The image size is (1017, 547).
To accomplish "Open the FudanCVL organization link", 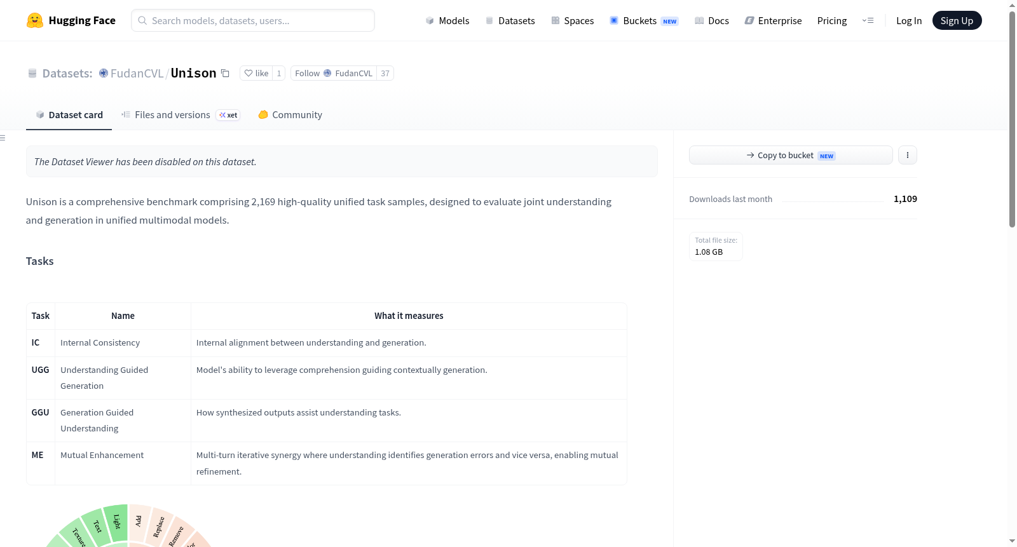I will pyautogui.click(x=137, y=73).
